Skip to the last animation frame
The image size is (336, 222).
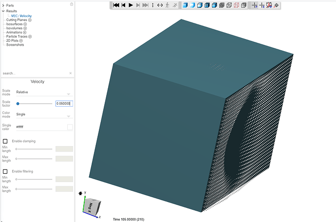[146, 5]
